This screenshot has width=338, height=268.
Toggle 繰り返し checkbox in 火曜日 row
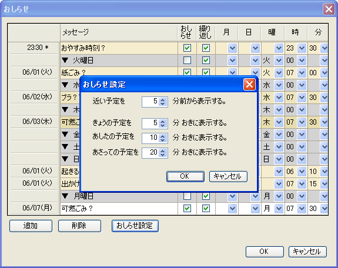(x=206, y=60)
